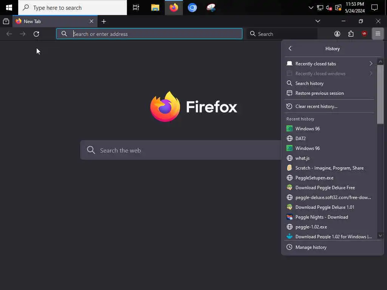Viewport: 387px width, 290px height.
Task: Click into the Search the web box
Action: click(181, 150)
